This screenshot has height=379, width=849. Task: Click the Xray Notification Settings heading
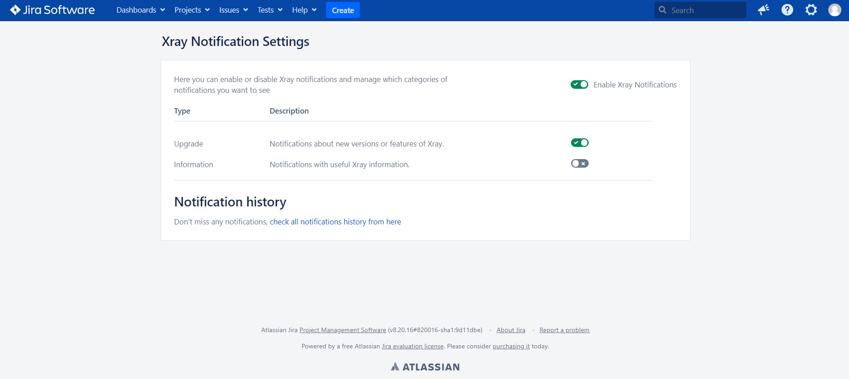pyautogui.click(x=236, y=41)
